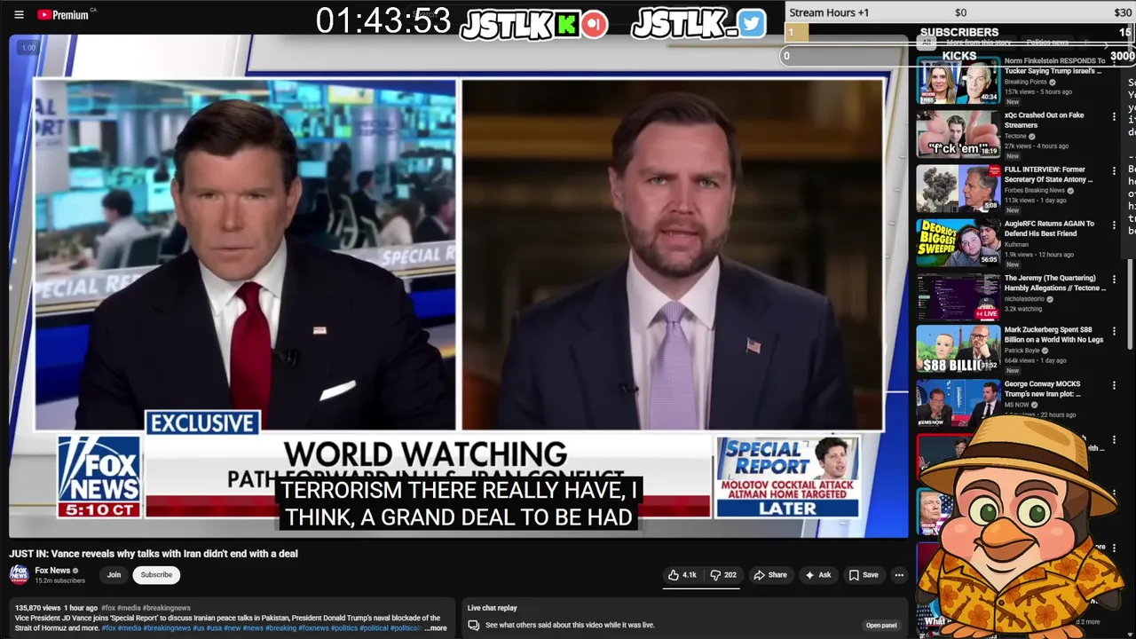The image size is (1136, 639).
Task: Save the video to a playlist
Action: tap(864, 575)
